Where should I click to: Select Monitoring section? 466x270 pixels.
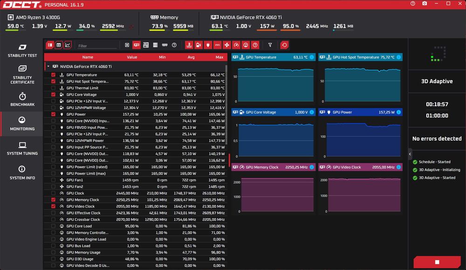(22, 124)
